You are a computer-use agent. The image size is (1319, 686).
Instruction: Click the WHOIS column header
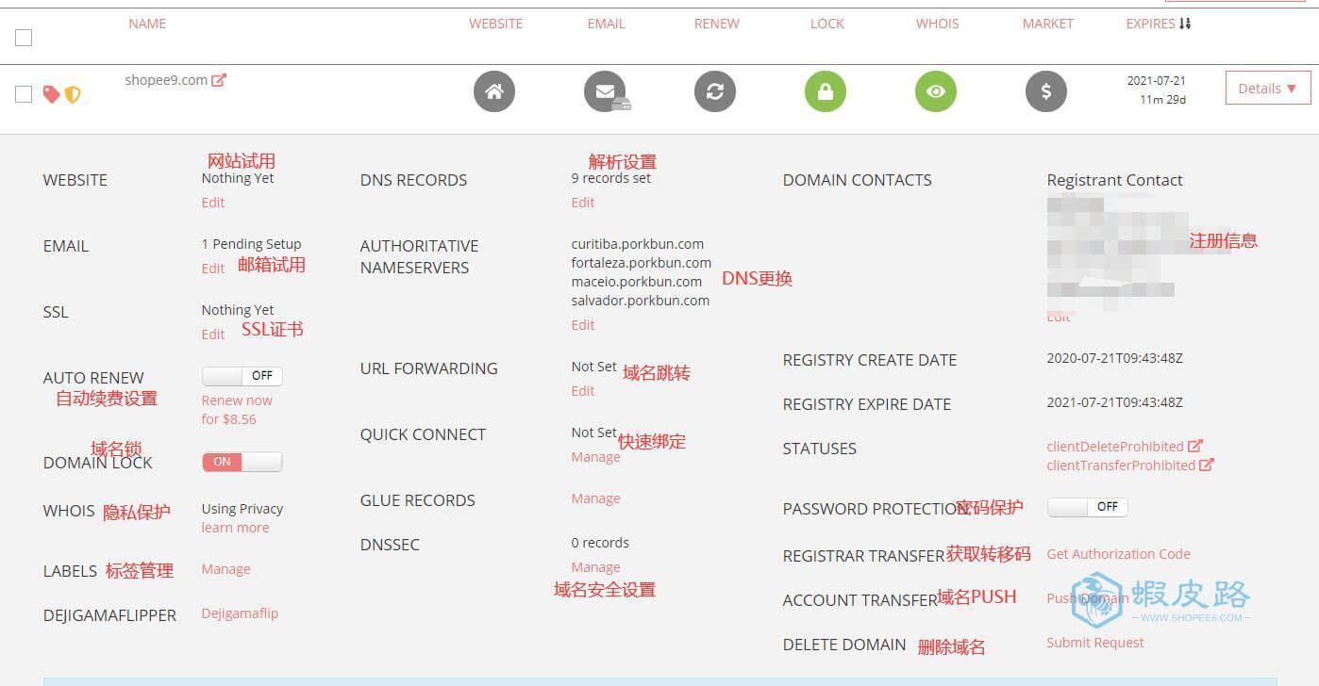(x=937, y=24)
